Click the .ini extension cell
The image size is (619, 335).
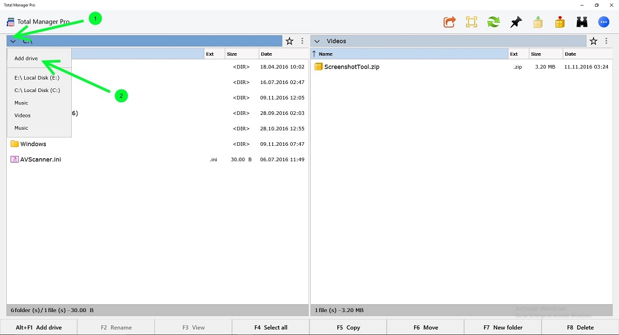click(x=213, y=159)
